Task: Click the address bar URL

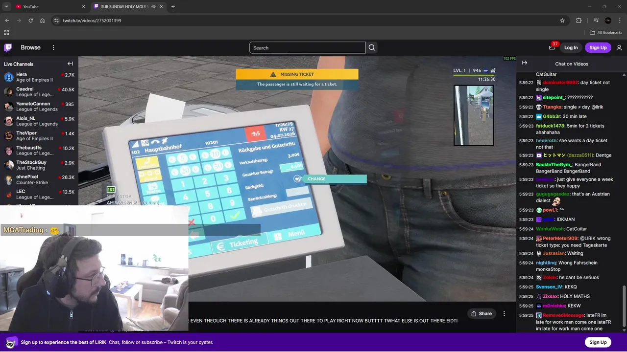Action: (x=92, y=21)
